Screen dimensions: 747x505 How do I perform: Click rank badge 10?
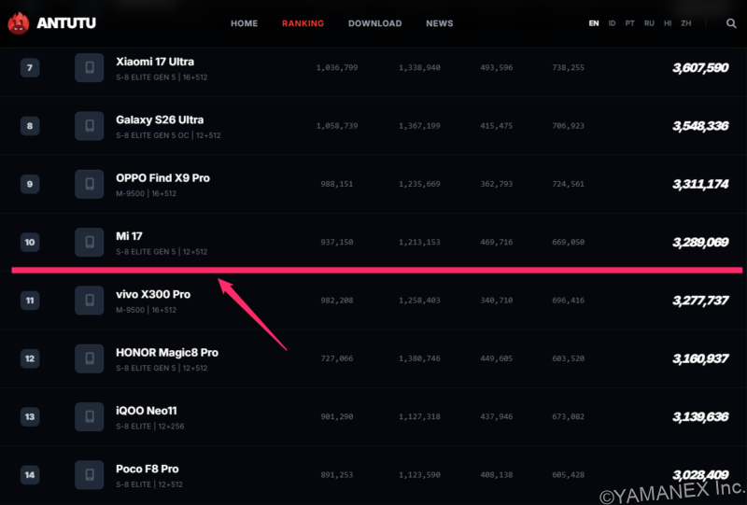[x=30, y=242]
